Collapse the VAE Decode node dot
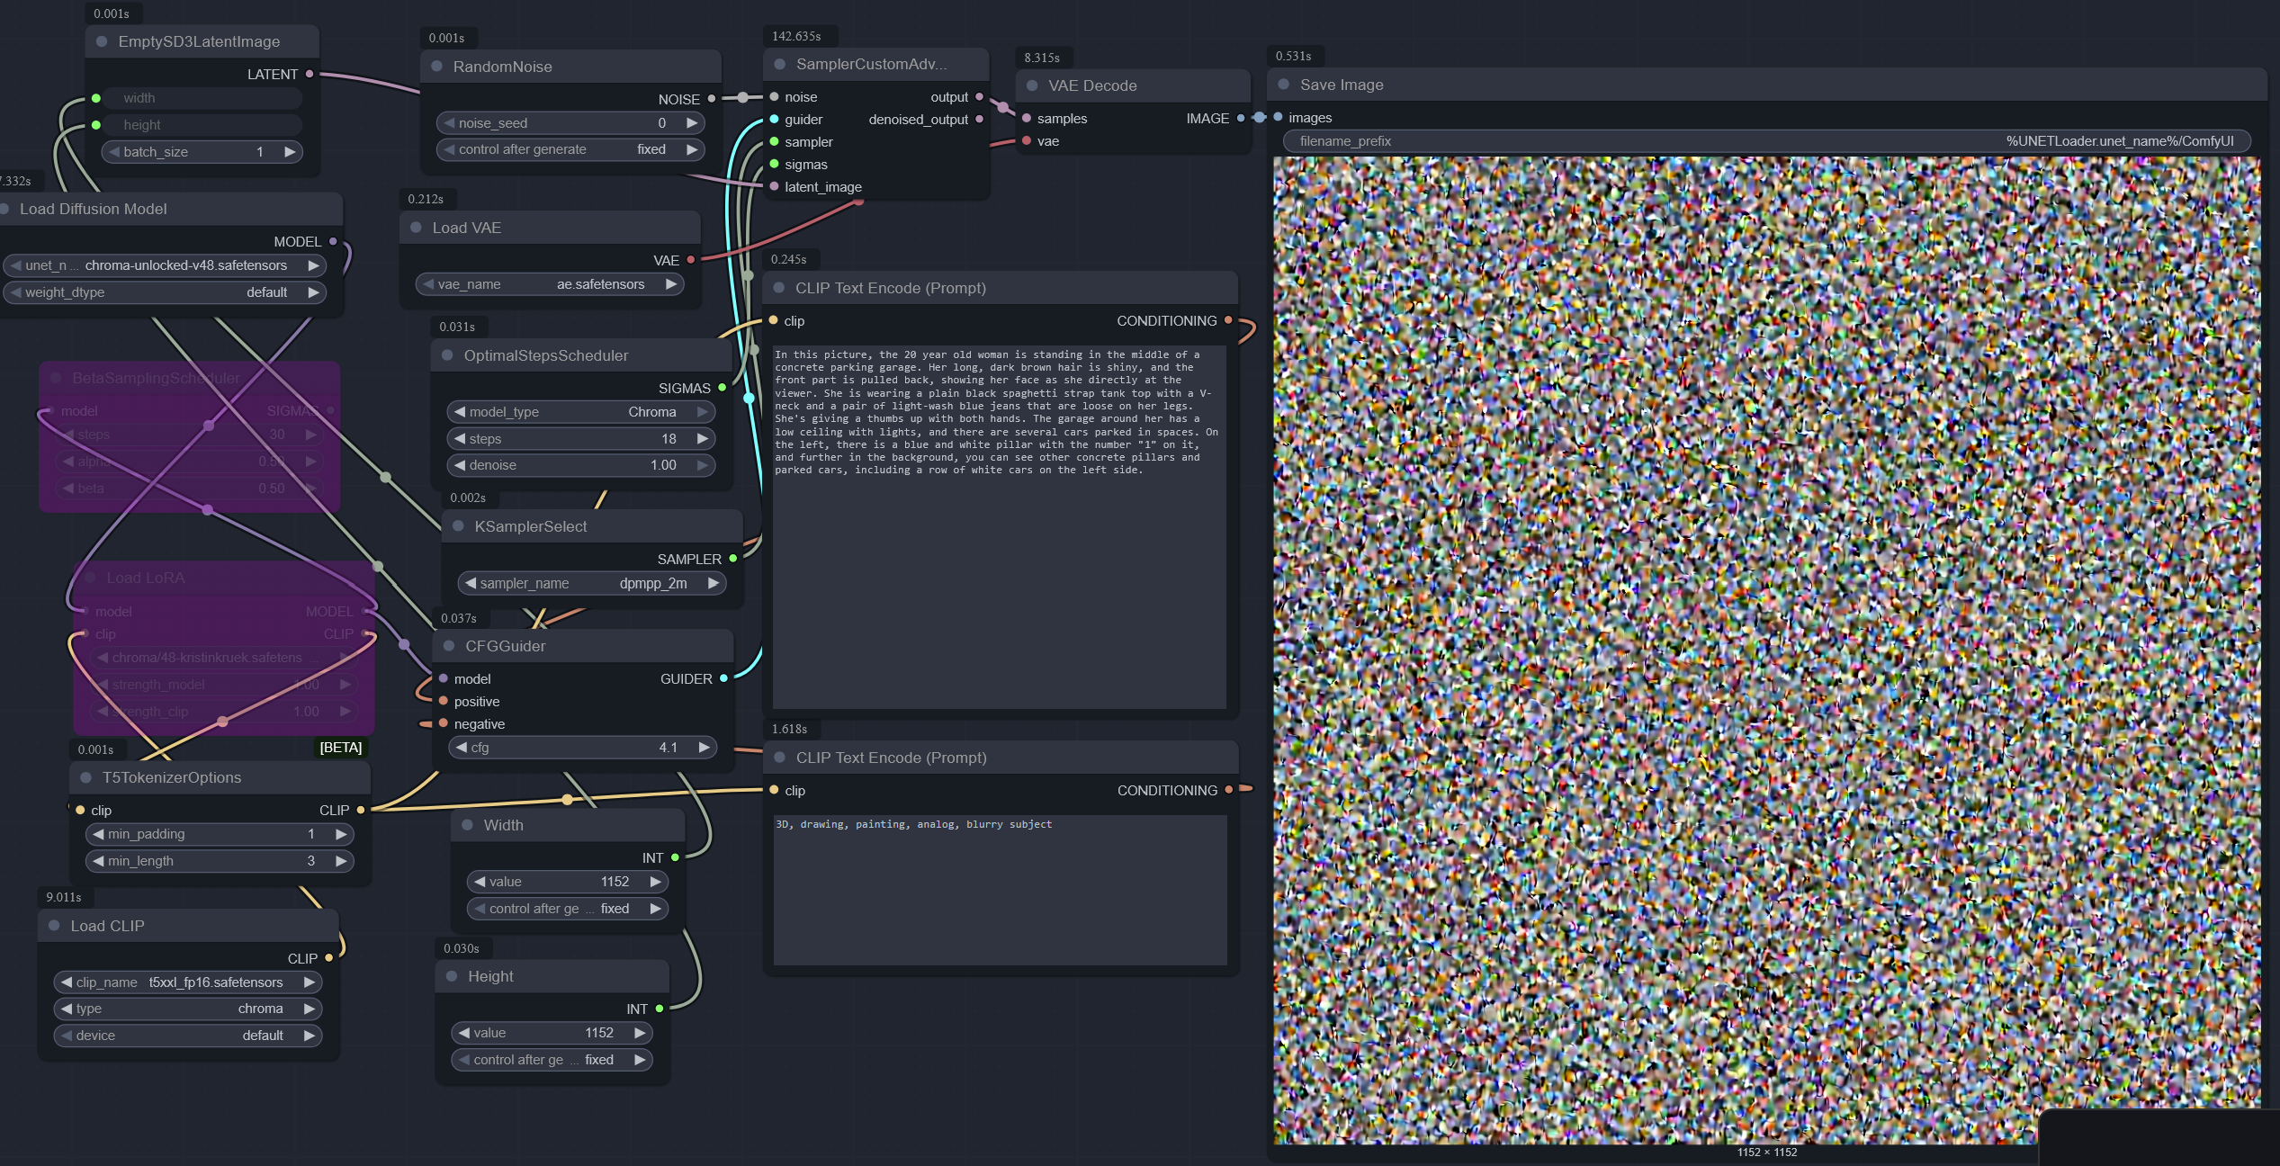 click(x=1032, y=85)
